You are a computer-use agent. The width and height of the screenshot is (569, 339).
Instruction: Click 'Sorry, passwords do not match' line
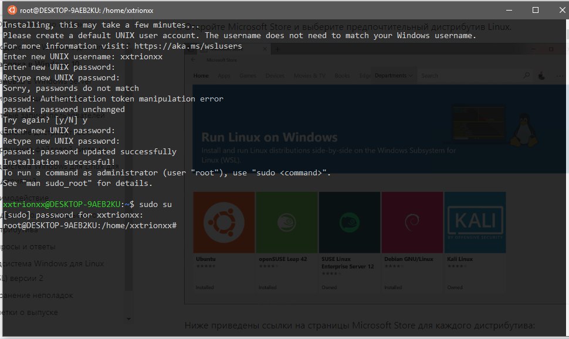click(x=71, y=88)
